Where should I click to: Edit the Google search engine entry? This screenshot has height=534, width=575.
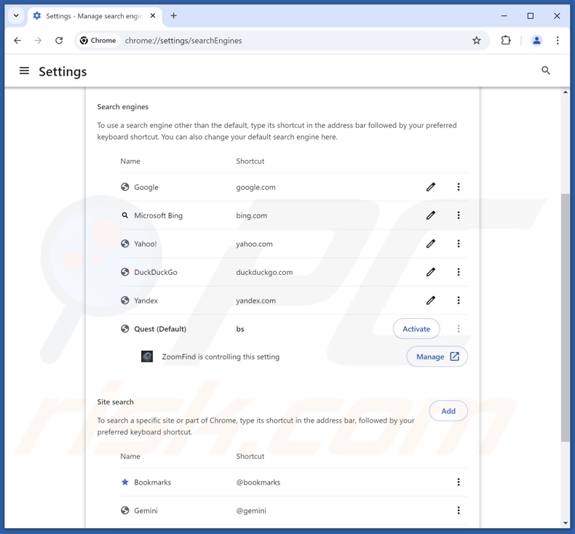pyautogui.click(x=430, y=187)
